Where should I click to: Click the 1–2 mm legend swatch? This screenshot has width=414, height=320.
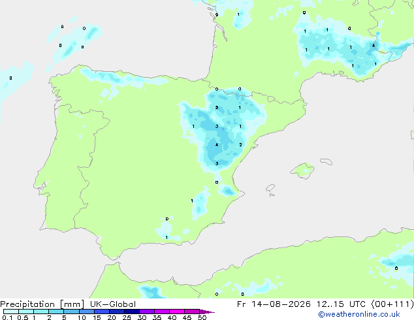[41, 312]
